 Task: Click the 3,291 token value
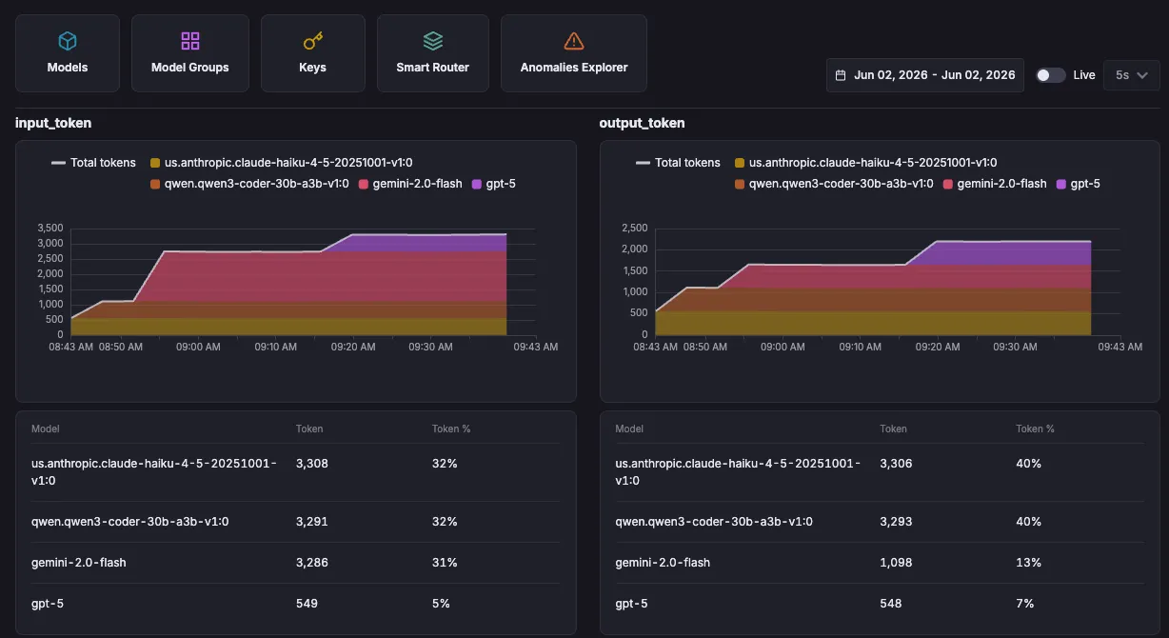point(312,522)
